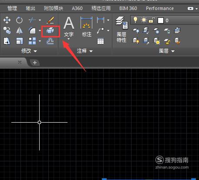Image resolution: width=199 pixels, height=180 pixels.
Task: Click the 标注 Dimension tool
Action: pos(87,27)
